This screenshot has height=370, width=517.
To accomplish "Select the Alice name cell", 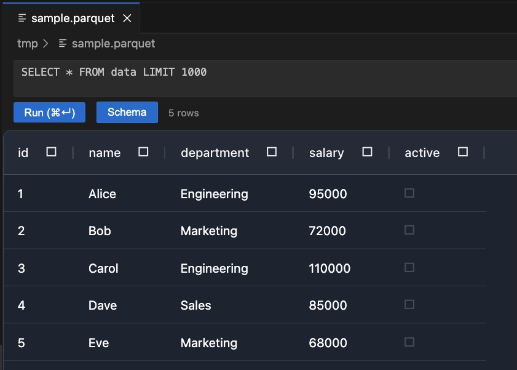I will click(x=102, y=194).
